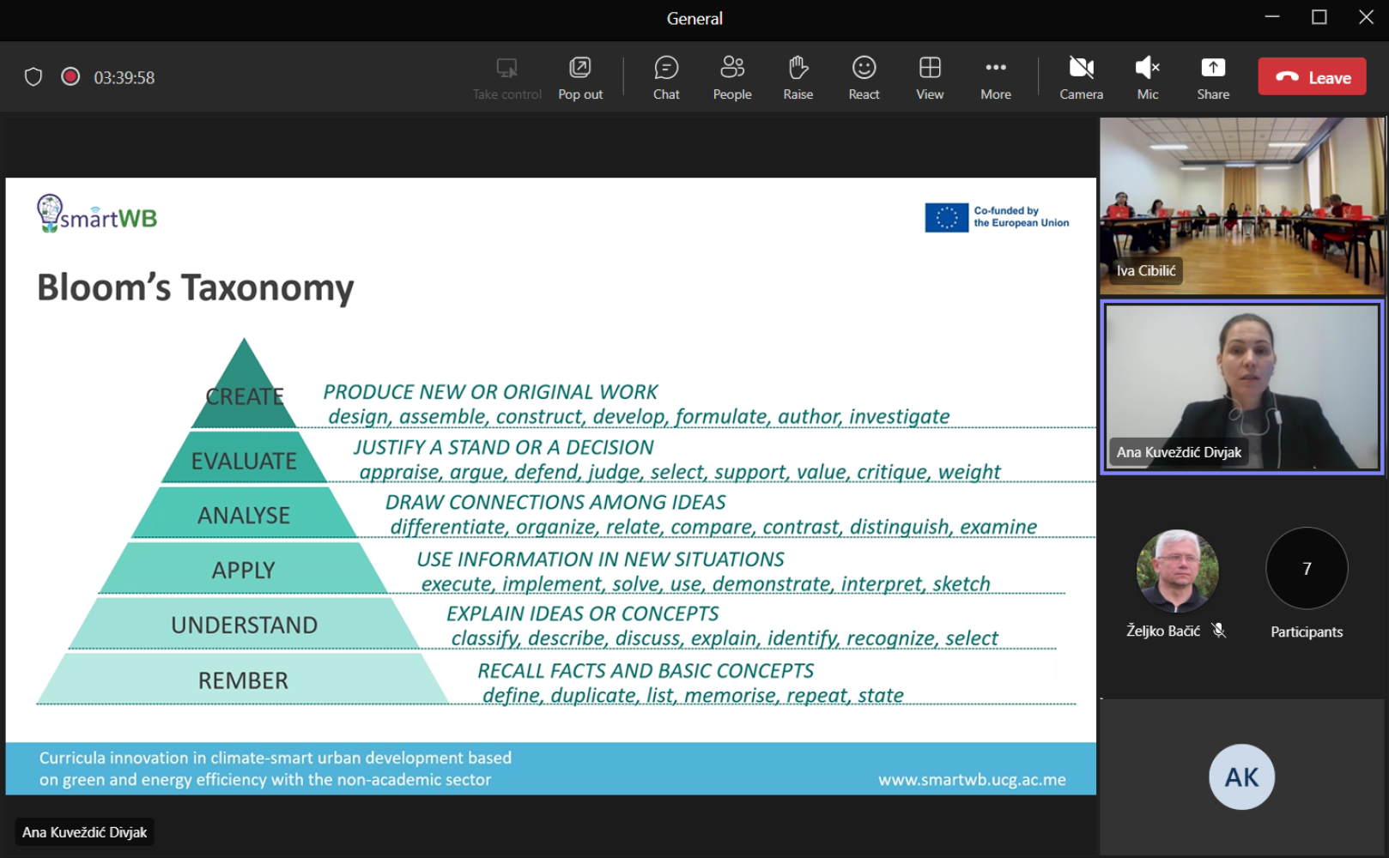
Task: Raise your hand in the meeting
Action: pyautogui.click(x=798, y=77)
